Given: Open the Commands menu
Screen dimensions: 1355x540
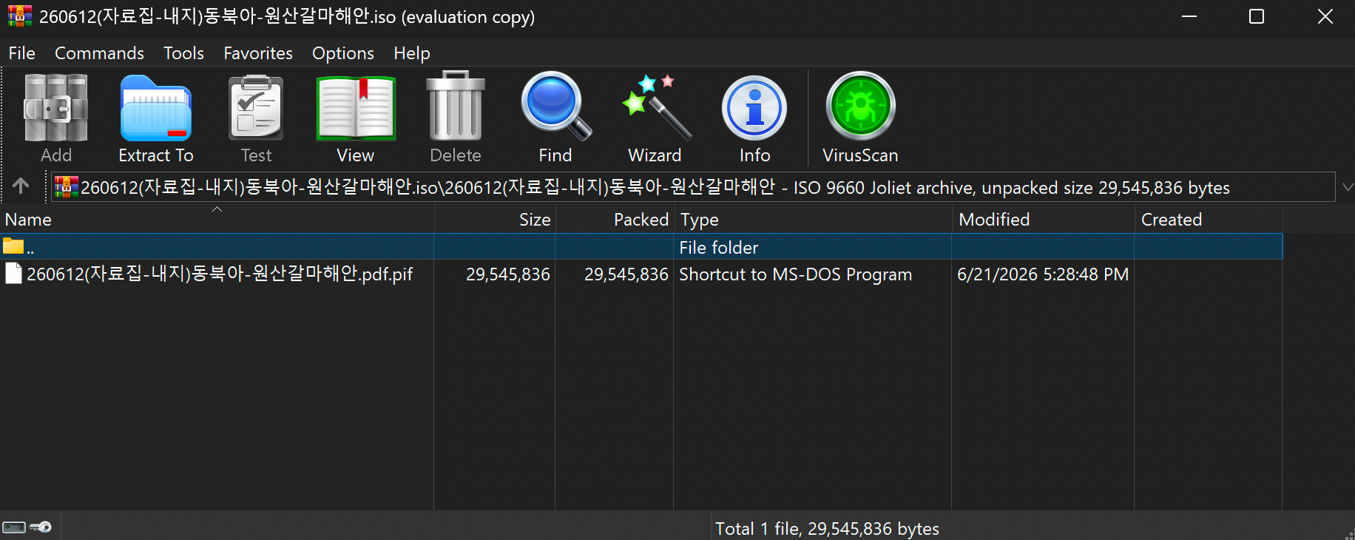Looking at the screenshot, I should click(x=99, y=53).
